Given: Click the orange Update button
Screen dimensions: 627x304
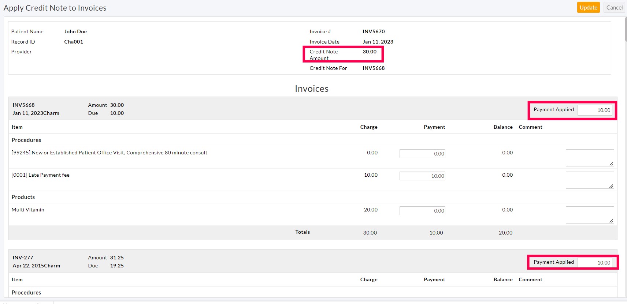Looking at the screenshot, I should (x=588, y=8).
